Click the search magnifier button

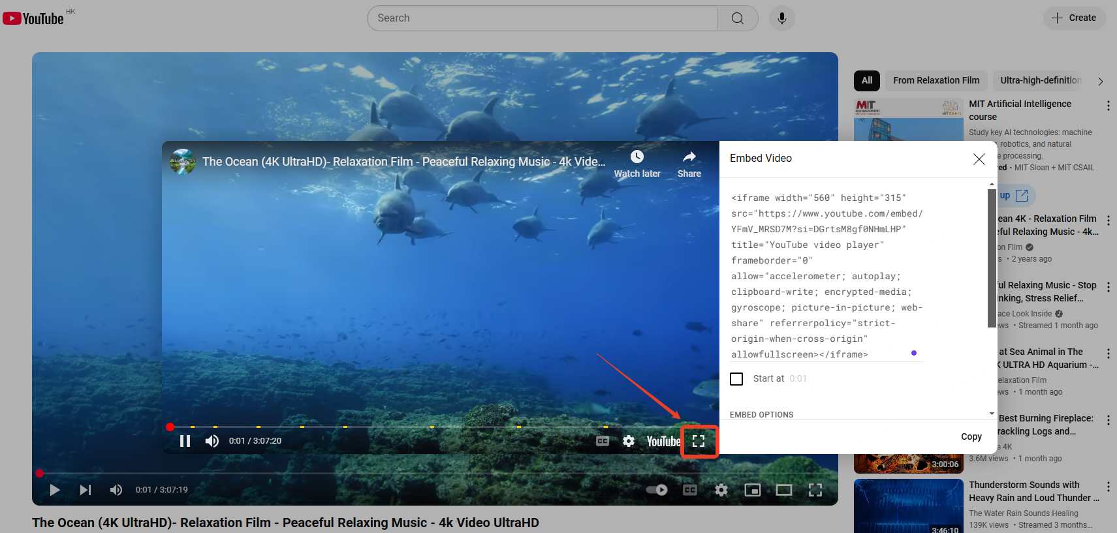click(737, 18)
